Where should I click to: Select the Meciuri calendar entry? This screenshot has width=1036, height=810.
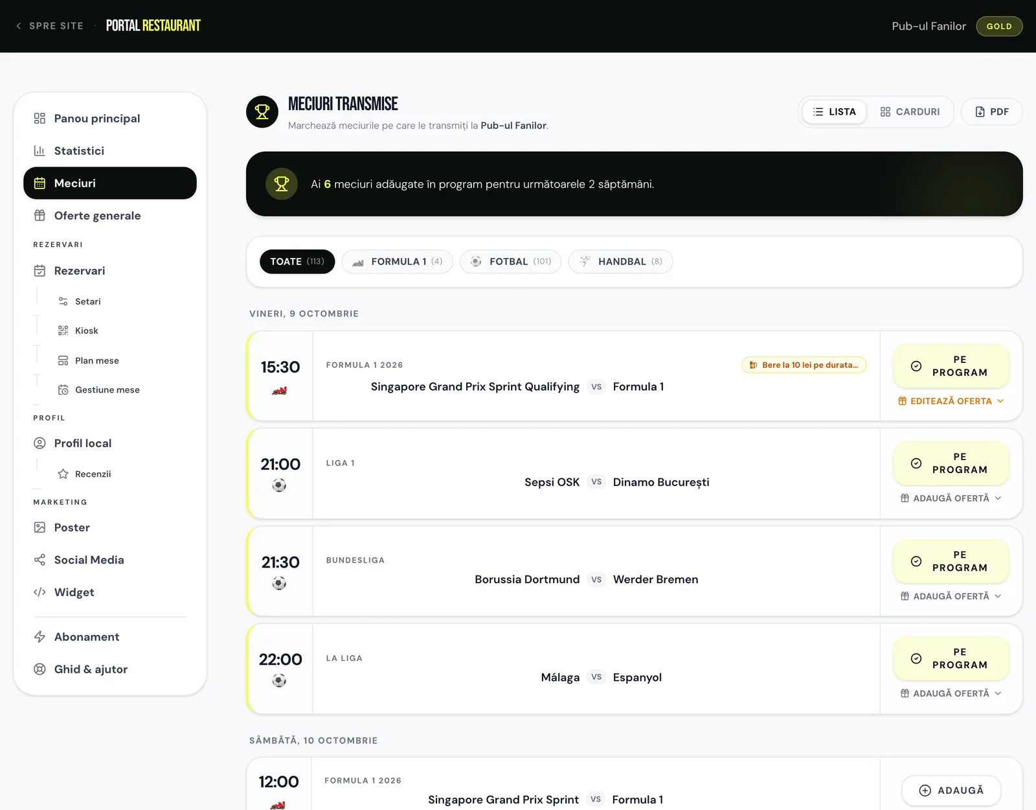[x=110, y=183]
